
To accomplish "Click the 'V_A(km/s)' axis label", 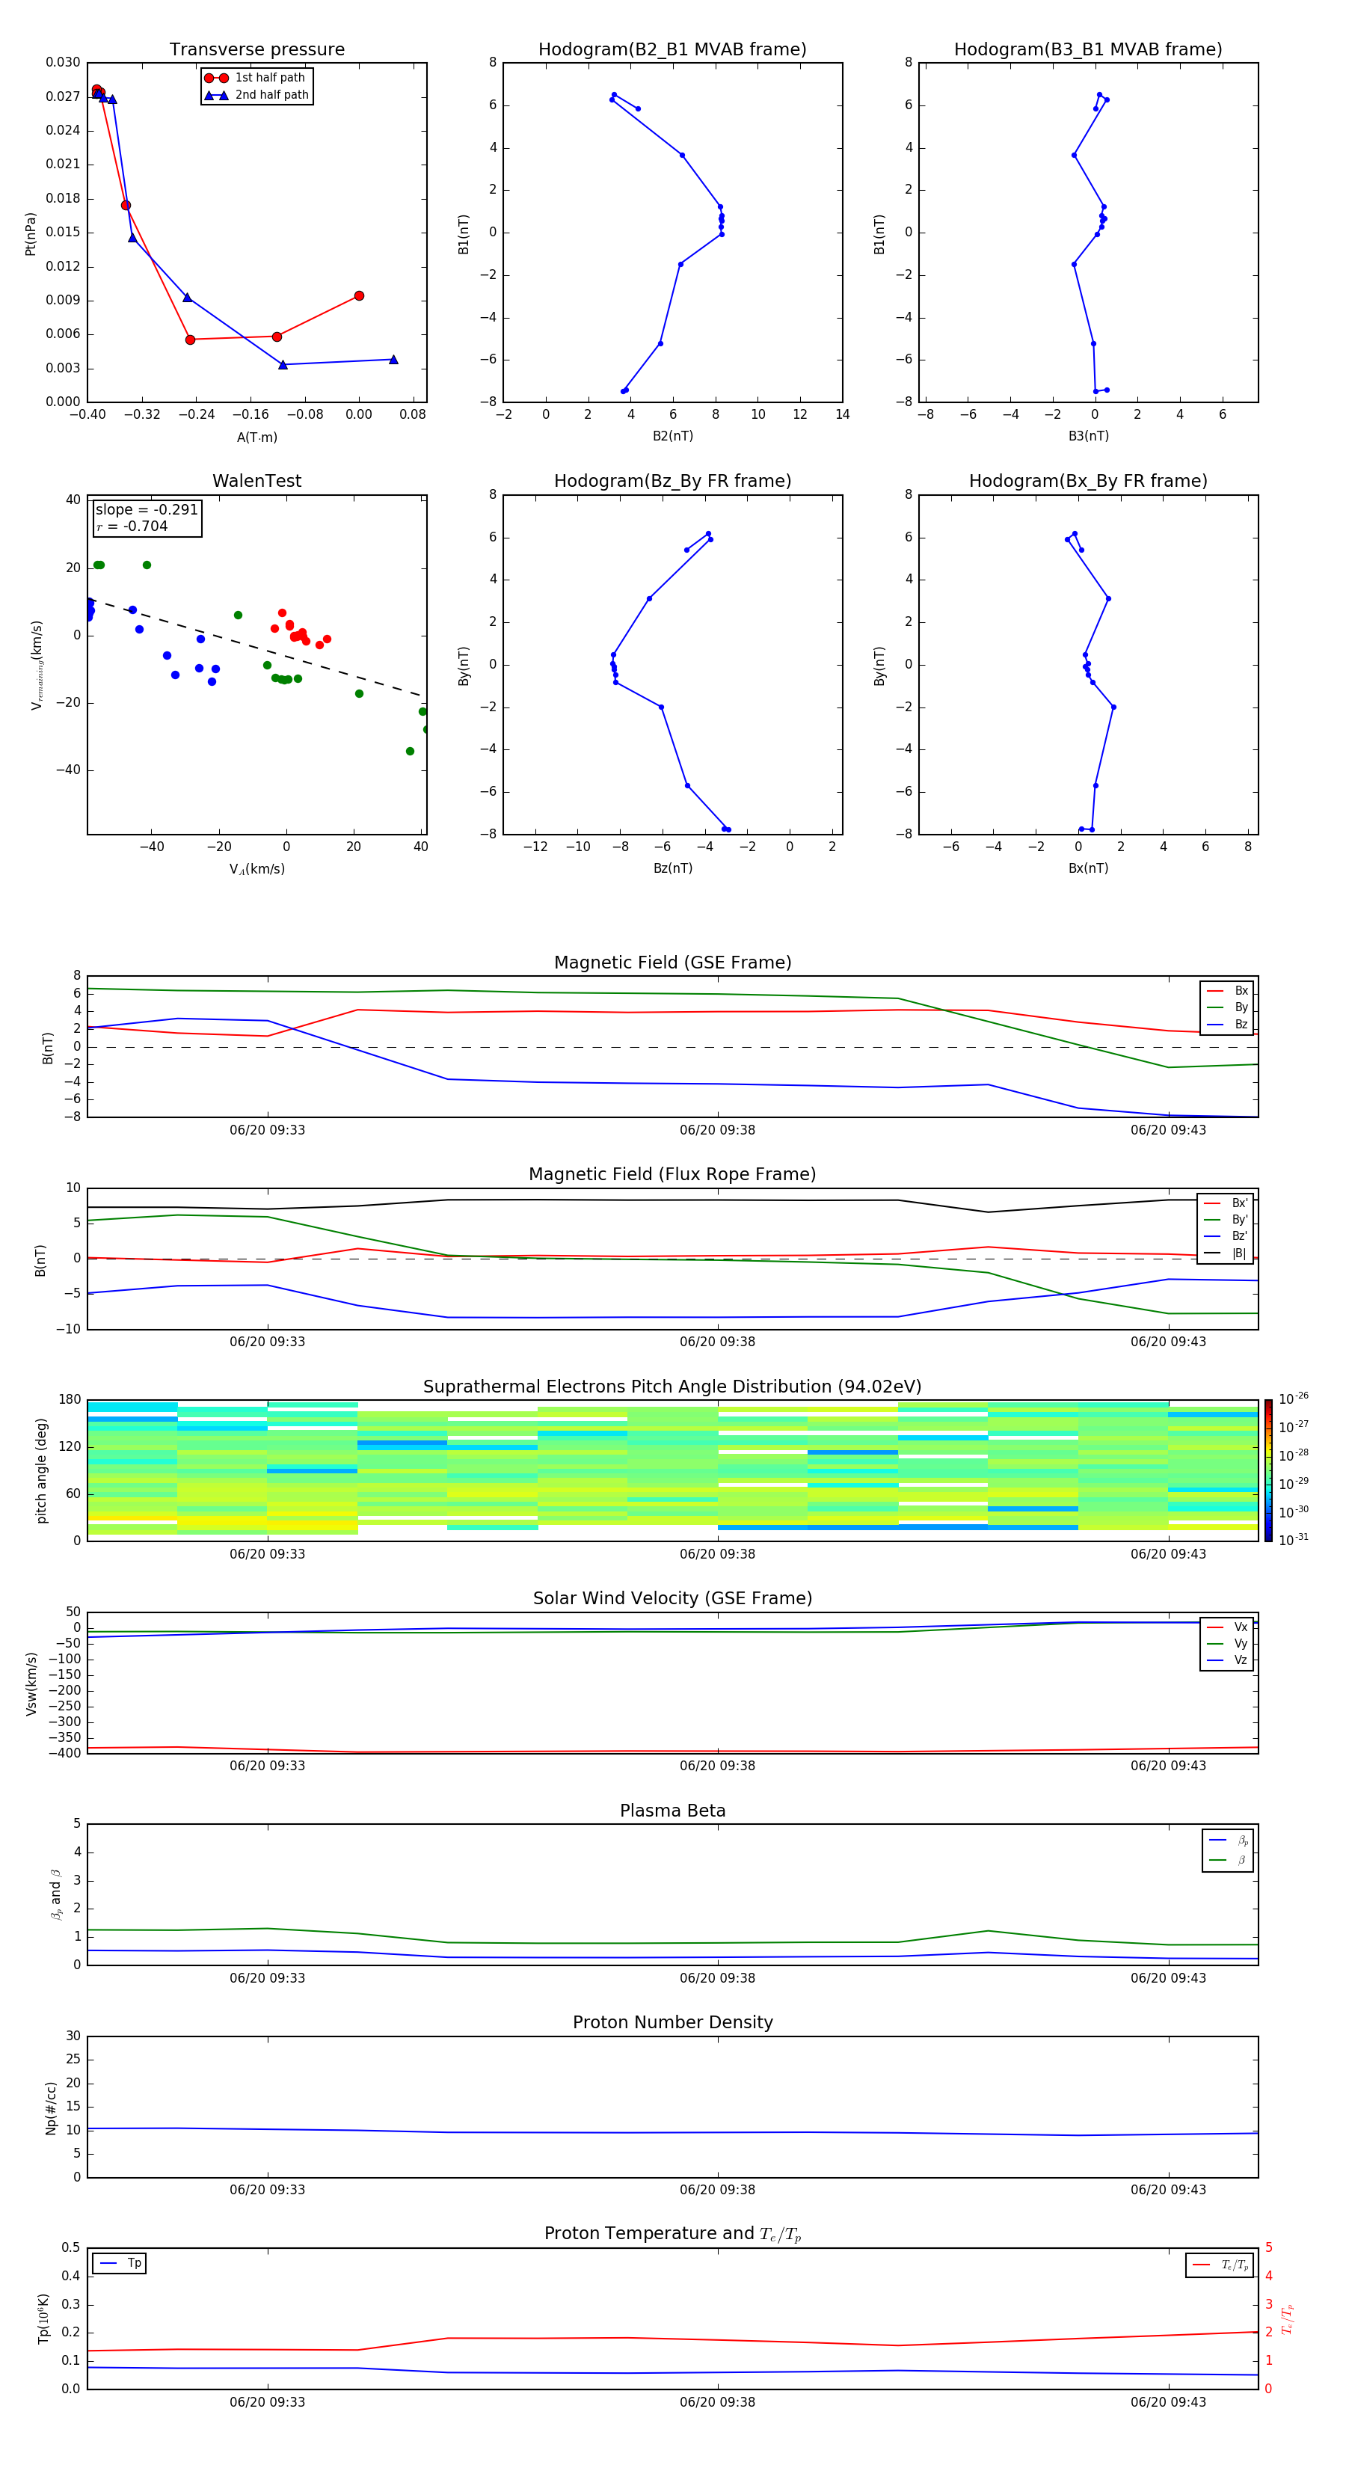I will click(256, 869).
